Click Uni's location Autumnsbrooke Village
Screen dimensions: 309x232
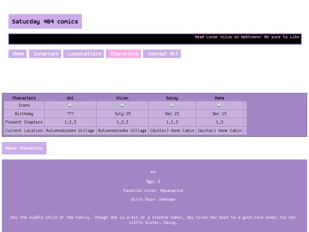tap(70, 131)
